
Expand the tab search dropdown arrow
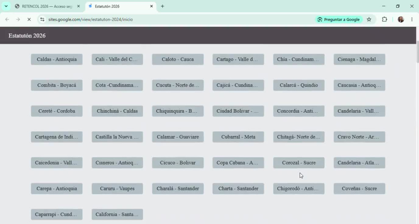pyautogui.click(x=6, y=6)
